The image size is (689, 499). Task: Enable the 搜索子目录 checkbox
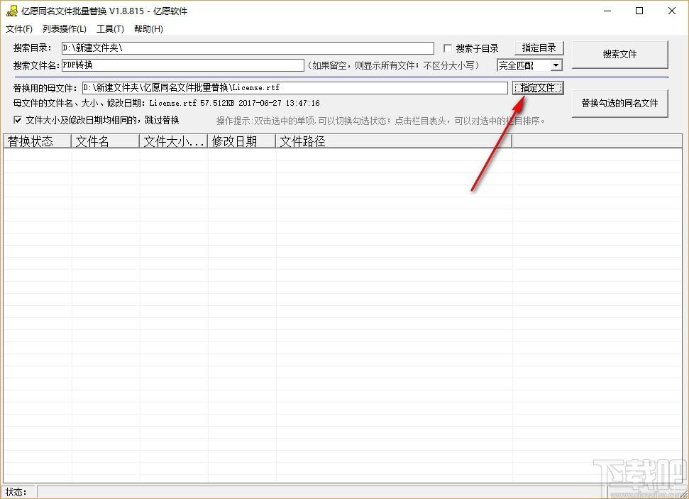448,48
